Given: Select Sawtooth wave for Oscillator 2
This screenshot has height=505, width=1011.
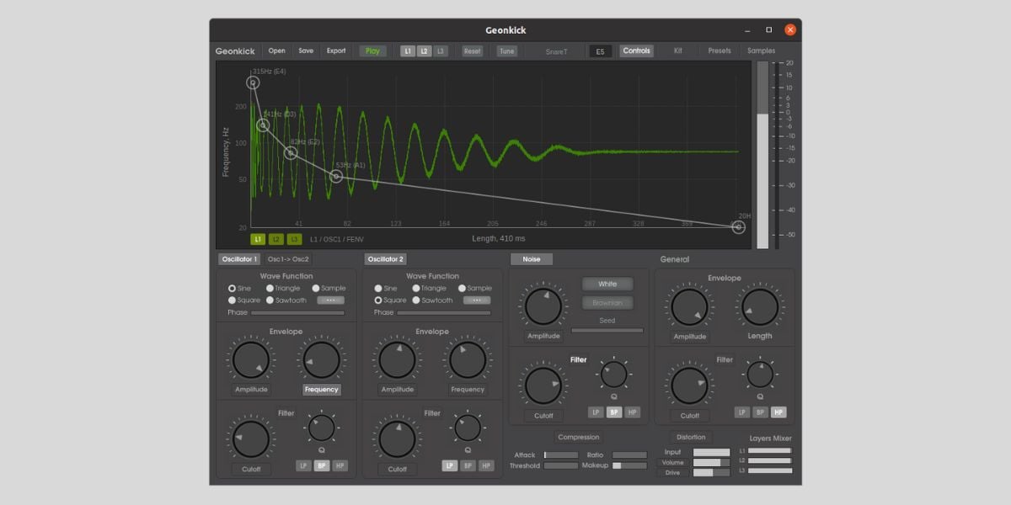Looking at the screenshot, I should (x=434, y=300).
